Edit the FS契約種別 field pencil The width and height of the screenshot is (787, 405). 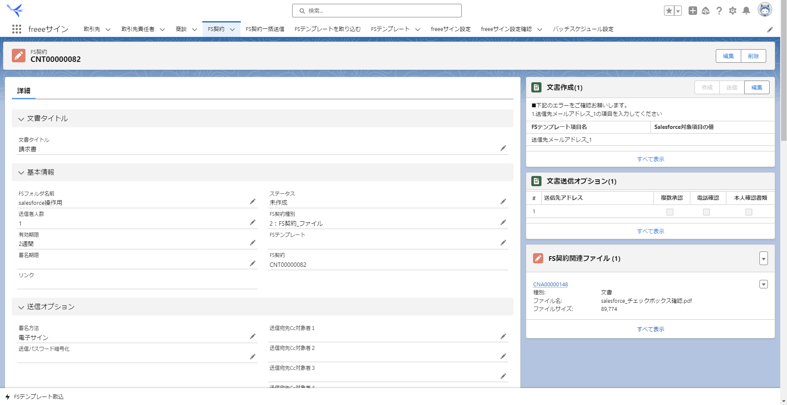click(503, 222)
